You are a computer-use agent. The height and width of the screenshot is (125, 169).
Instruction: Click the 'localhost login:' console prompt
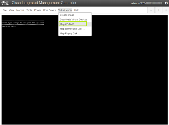coord(9,26)
